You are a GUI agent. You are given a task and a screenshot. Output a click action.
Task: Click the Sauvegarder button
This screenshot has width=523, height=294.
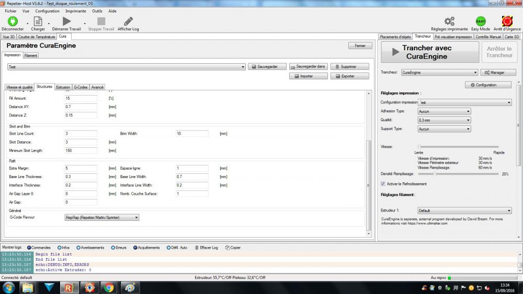coord(267,67)
